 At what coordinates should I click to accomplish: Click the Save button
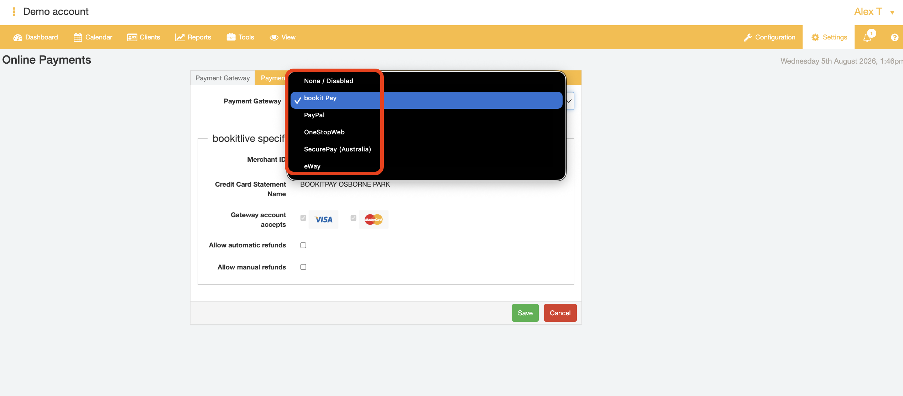(525, 313)
